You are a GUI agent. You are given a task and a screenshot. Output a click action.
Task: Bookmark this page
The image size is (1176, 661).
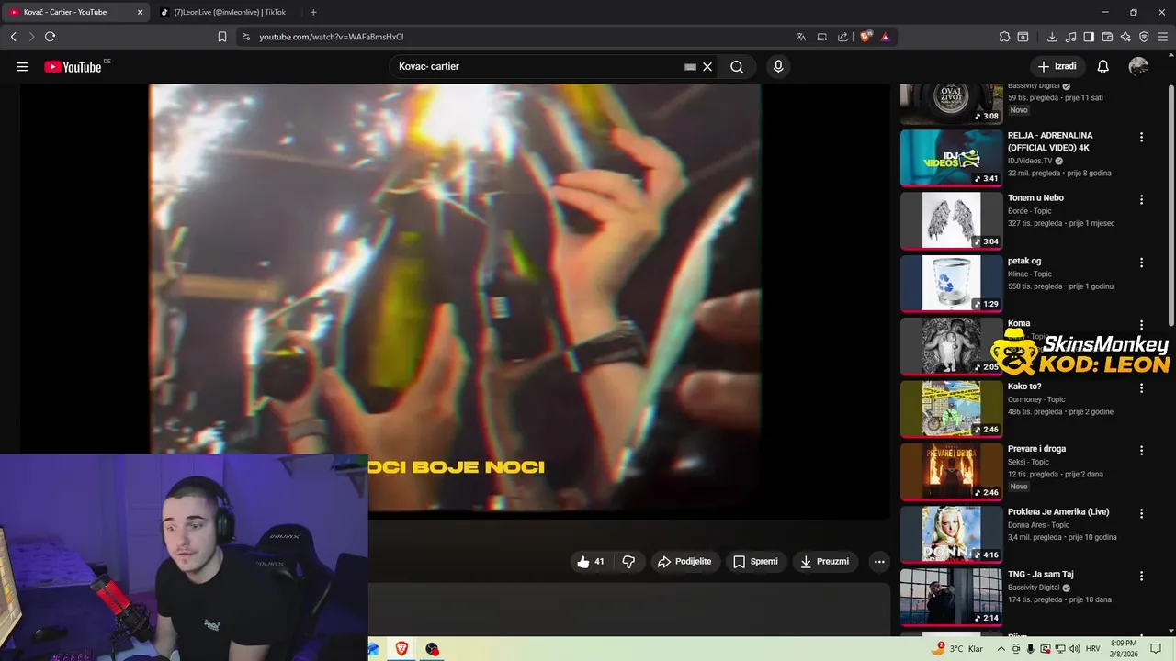pyautogui.click(x=221, y=37)
